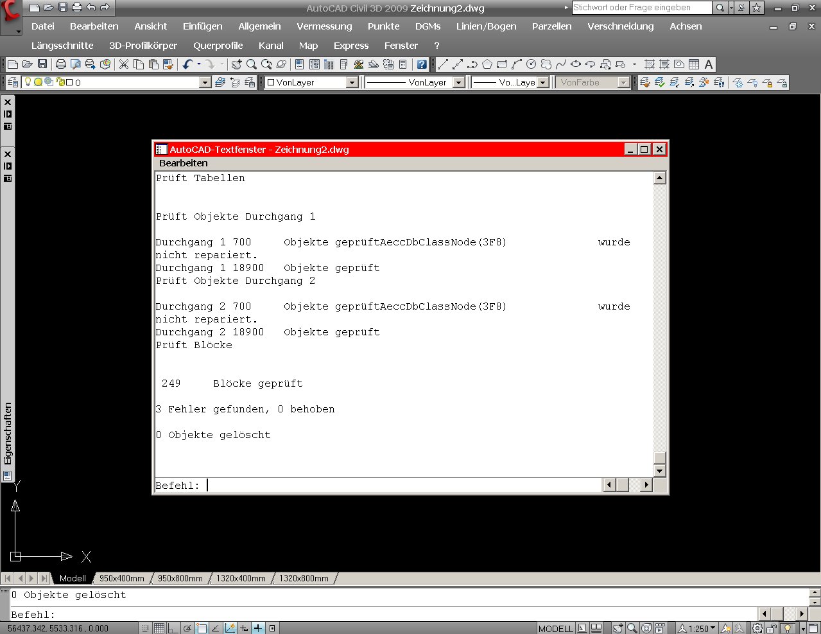Click the layer 0 color square
Viewport: 821px width, 634px height.
(x=69, y=82)
